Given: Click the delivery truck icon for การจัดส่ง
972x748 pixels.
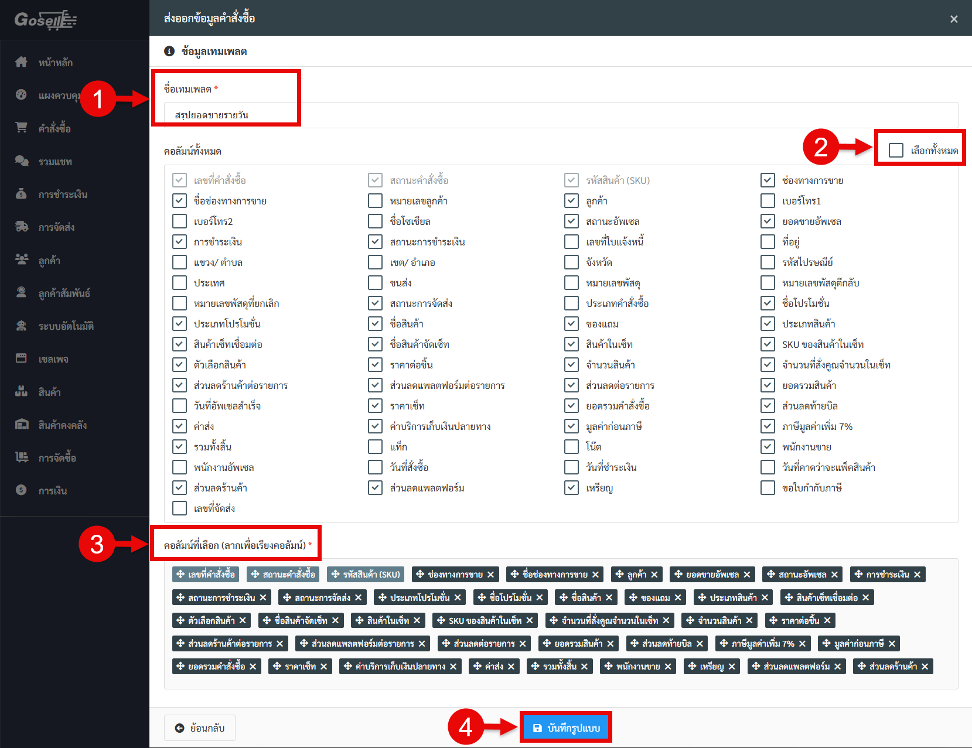Looking at the screenshot, I should (x=22, y=227).
